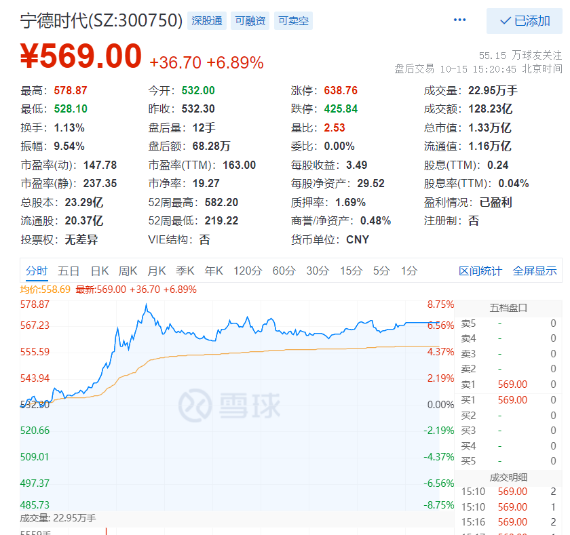Click the 可融资 tag
This screenshot has width=570, height=535.
(x=250, y=21)
